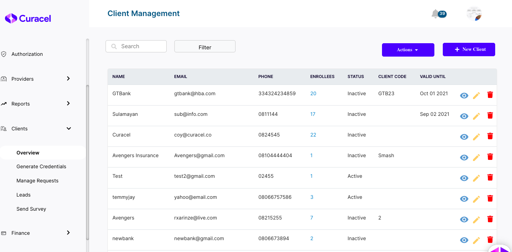
Task: Open rxarinze@live.com Avengers enrollees count 7
Action: tap(312, 218)
